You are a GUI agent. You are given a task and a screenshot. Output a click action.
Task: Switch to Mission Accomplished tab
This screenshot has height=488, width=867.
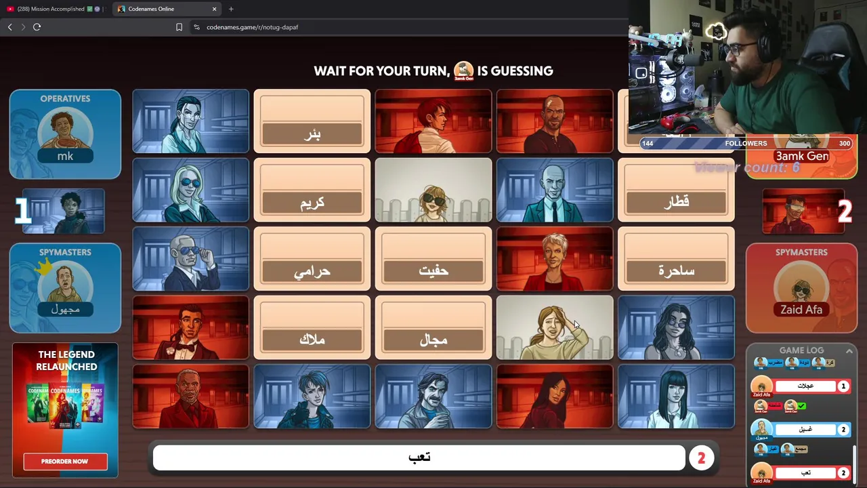pyautogui.click(x=54, y=9)
